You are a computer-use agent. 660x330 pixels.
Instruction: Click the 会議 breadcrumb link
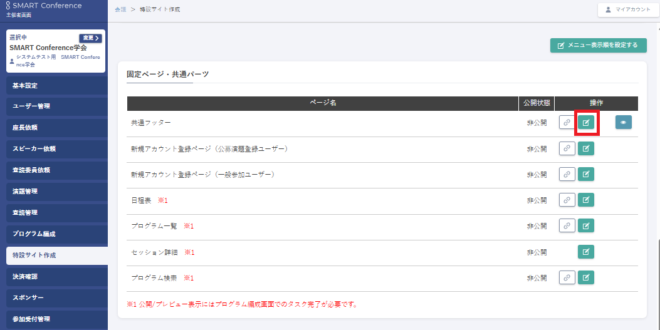120,10
